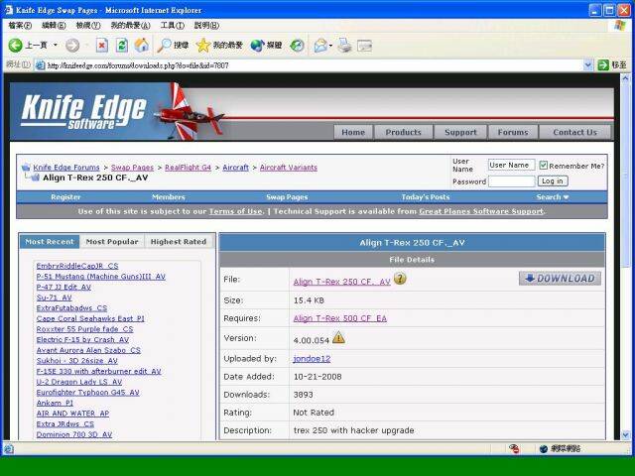
Task: Open the Great Planes Software Support link
Action: pos(481,211)
